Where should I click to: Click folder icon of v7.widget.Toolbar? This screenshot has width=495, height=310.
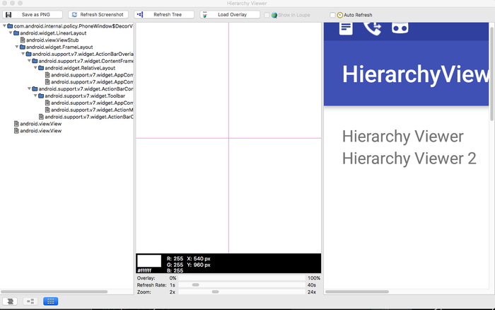point(41,96)
